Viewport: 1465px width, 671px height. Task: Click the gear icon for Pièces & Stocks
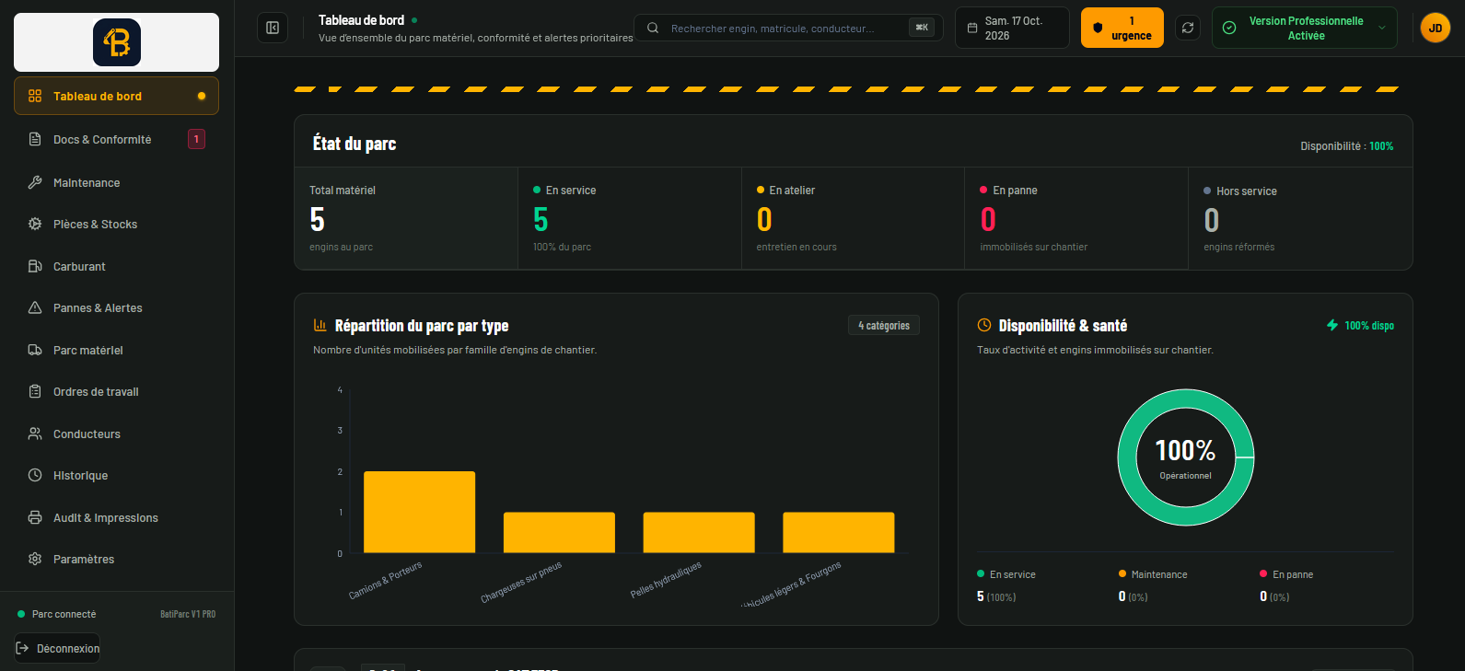pyautogui.click(x=35, y=224)
